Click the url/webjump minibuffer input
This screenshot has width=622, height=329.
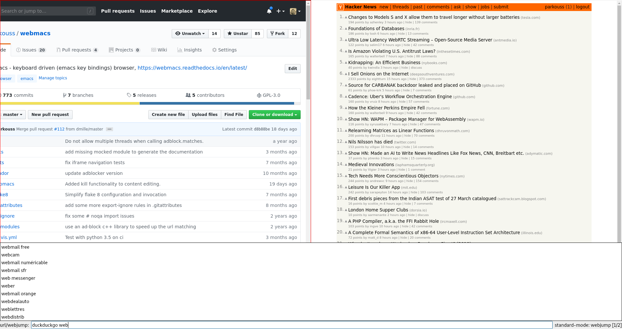(292, 325)
